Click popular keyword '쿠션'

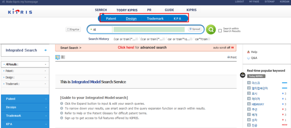tap(254, 109)
